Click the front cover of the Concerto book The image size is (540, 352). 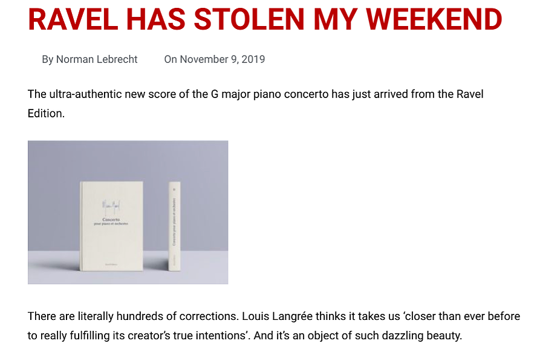112,226
